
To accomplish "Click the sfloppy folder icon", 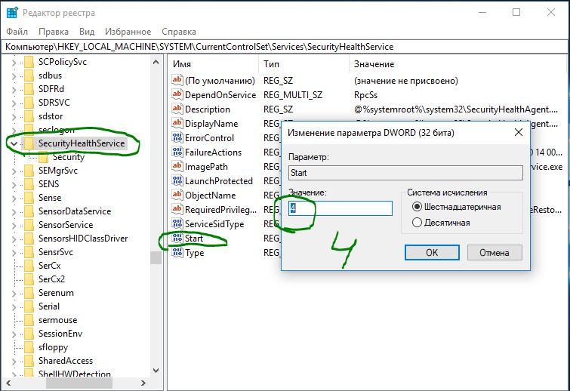I will (x=29, y=347).
